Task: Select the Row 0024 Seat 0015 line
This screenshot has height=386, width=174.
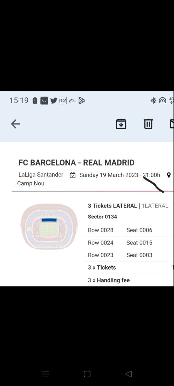Action: [x=120, y=243]
